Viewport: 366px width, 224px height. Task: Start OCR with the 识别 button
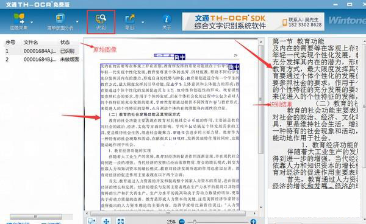tap(101, 22)
